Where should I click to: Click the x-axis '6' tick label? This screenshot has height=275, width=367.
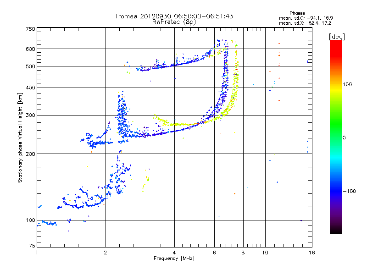(x=214, y=253)
